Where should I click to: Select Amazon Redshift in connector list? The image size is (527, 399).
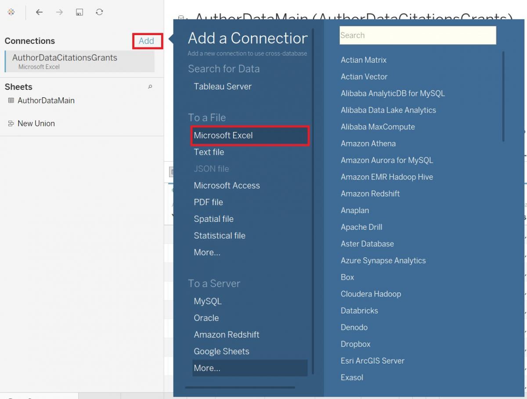click(370, 193)
